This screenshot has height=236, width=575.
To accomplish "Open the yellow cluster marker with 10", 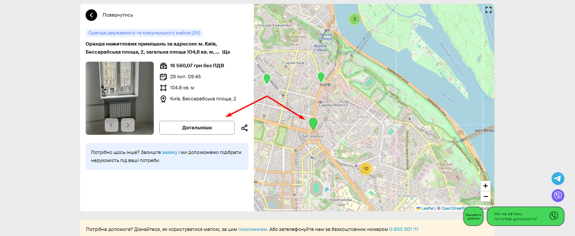I will 366,168.
